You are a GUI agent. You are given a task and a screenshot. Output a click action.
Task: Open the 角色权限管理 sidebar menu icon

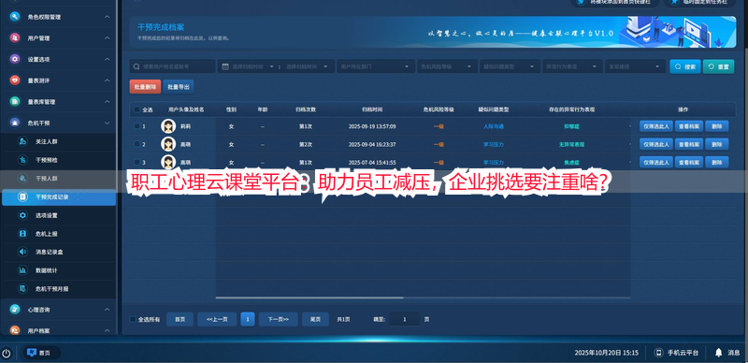click(15, 17)
